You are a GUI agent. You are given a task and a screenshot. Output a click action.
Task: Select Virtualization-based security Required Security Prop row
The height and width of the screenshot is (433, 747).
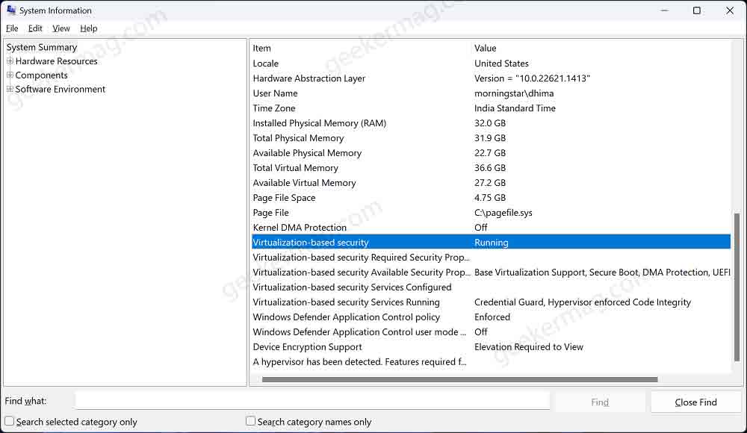point(492,258)
